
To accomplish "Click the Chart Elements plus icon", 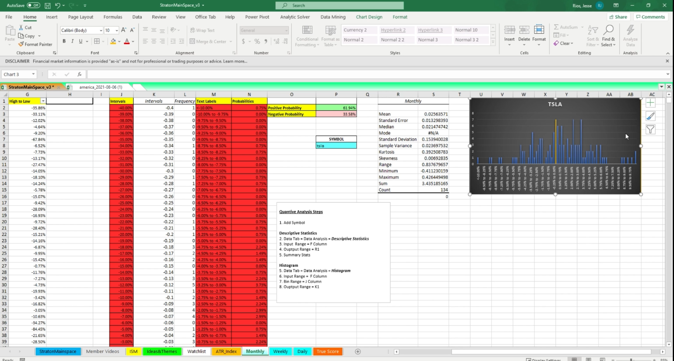I will (x=650, y=103).
